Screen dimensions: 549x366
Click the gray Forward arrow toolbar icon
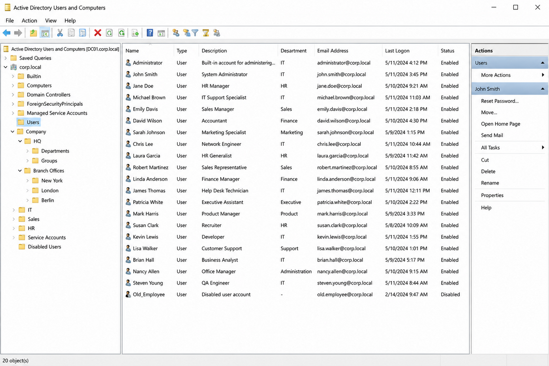(x=18, y=33)
